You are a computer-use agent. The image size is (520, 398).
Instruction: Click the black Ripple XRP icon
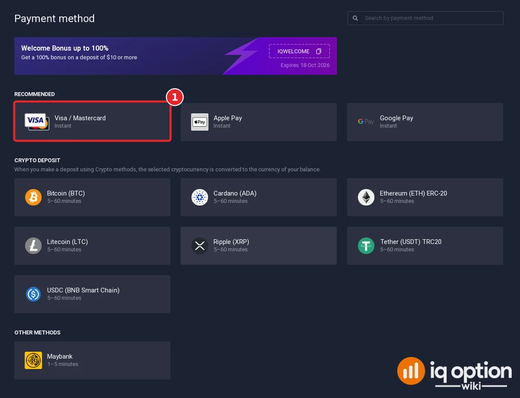click(200, 245)
